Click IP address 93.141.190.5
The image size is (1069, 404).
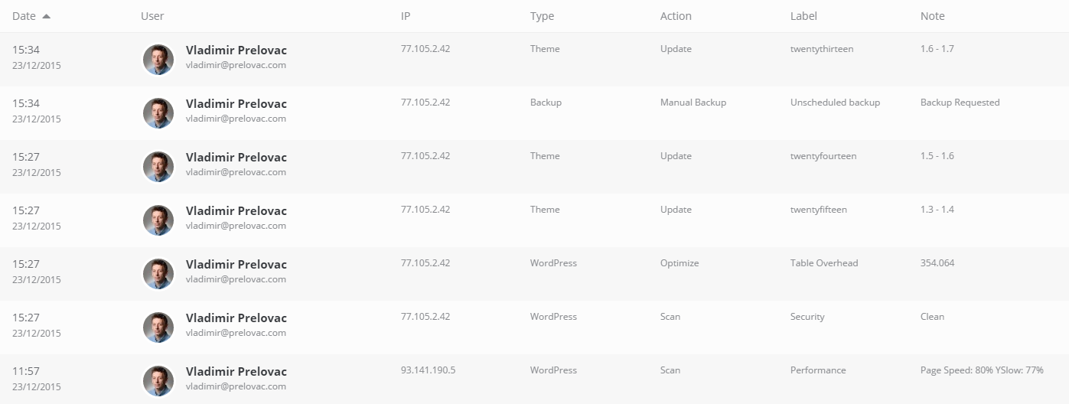point(428,370)
